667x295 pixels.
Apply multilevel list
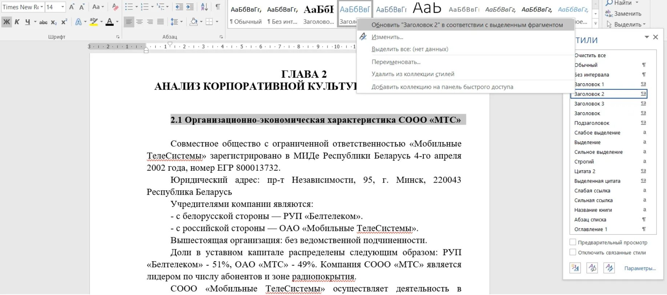point(161,7)
